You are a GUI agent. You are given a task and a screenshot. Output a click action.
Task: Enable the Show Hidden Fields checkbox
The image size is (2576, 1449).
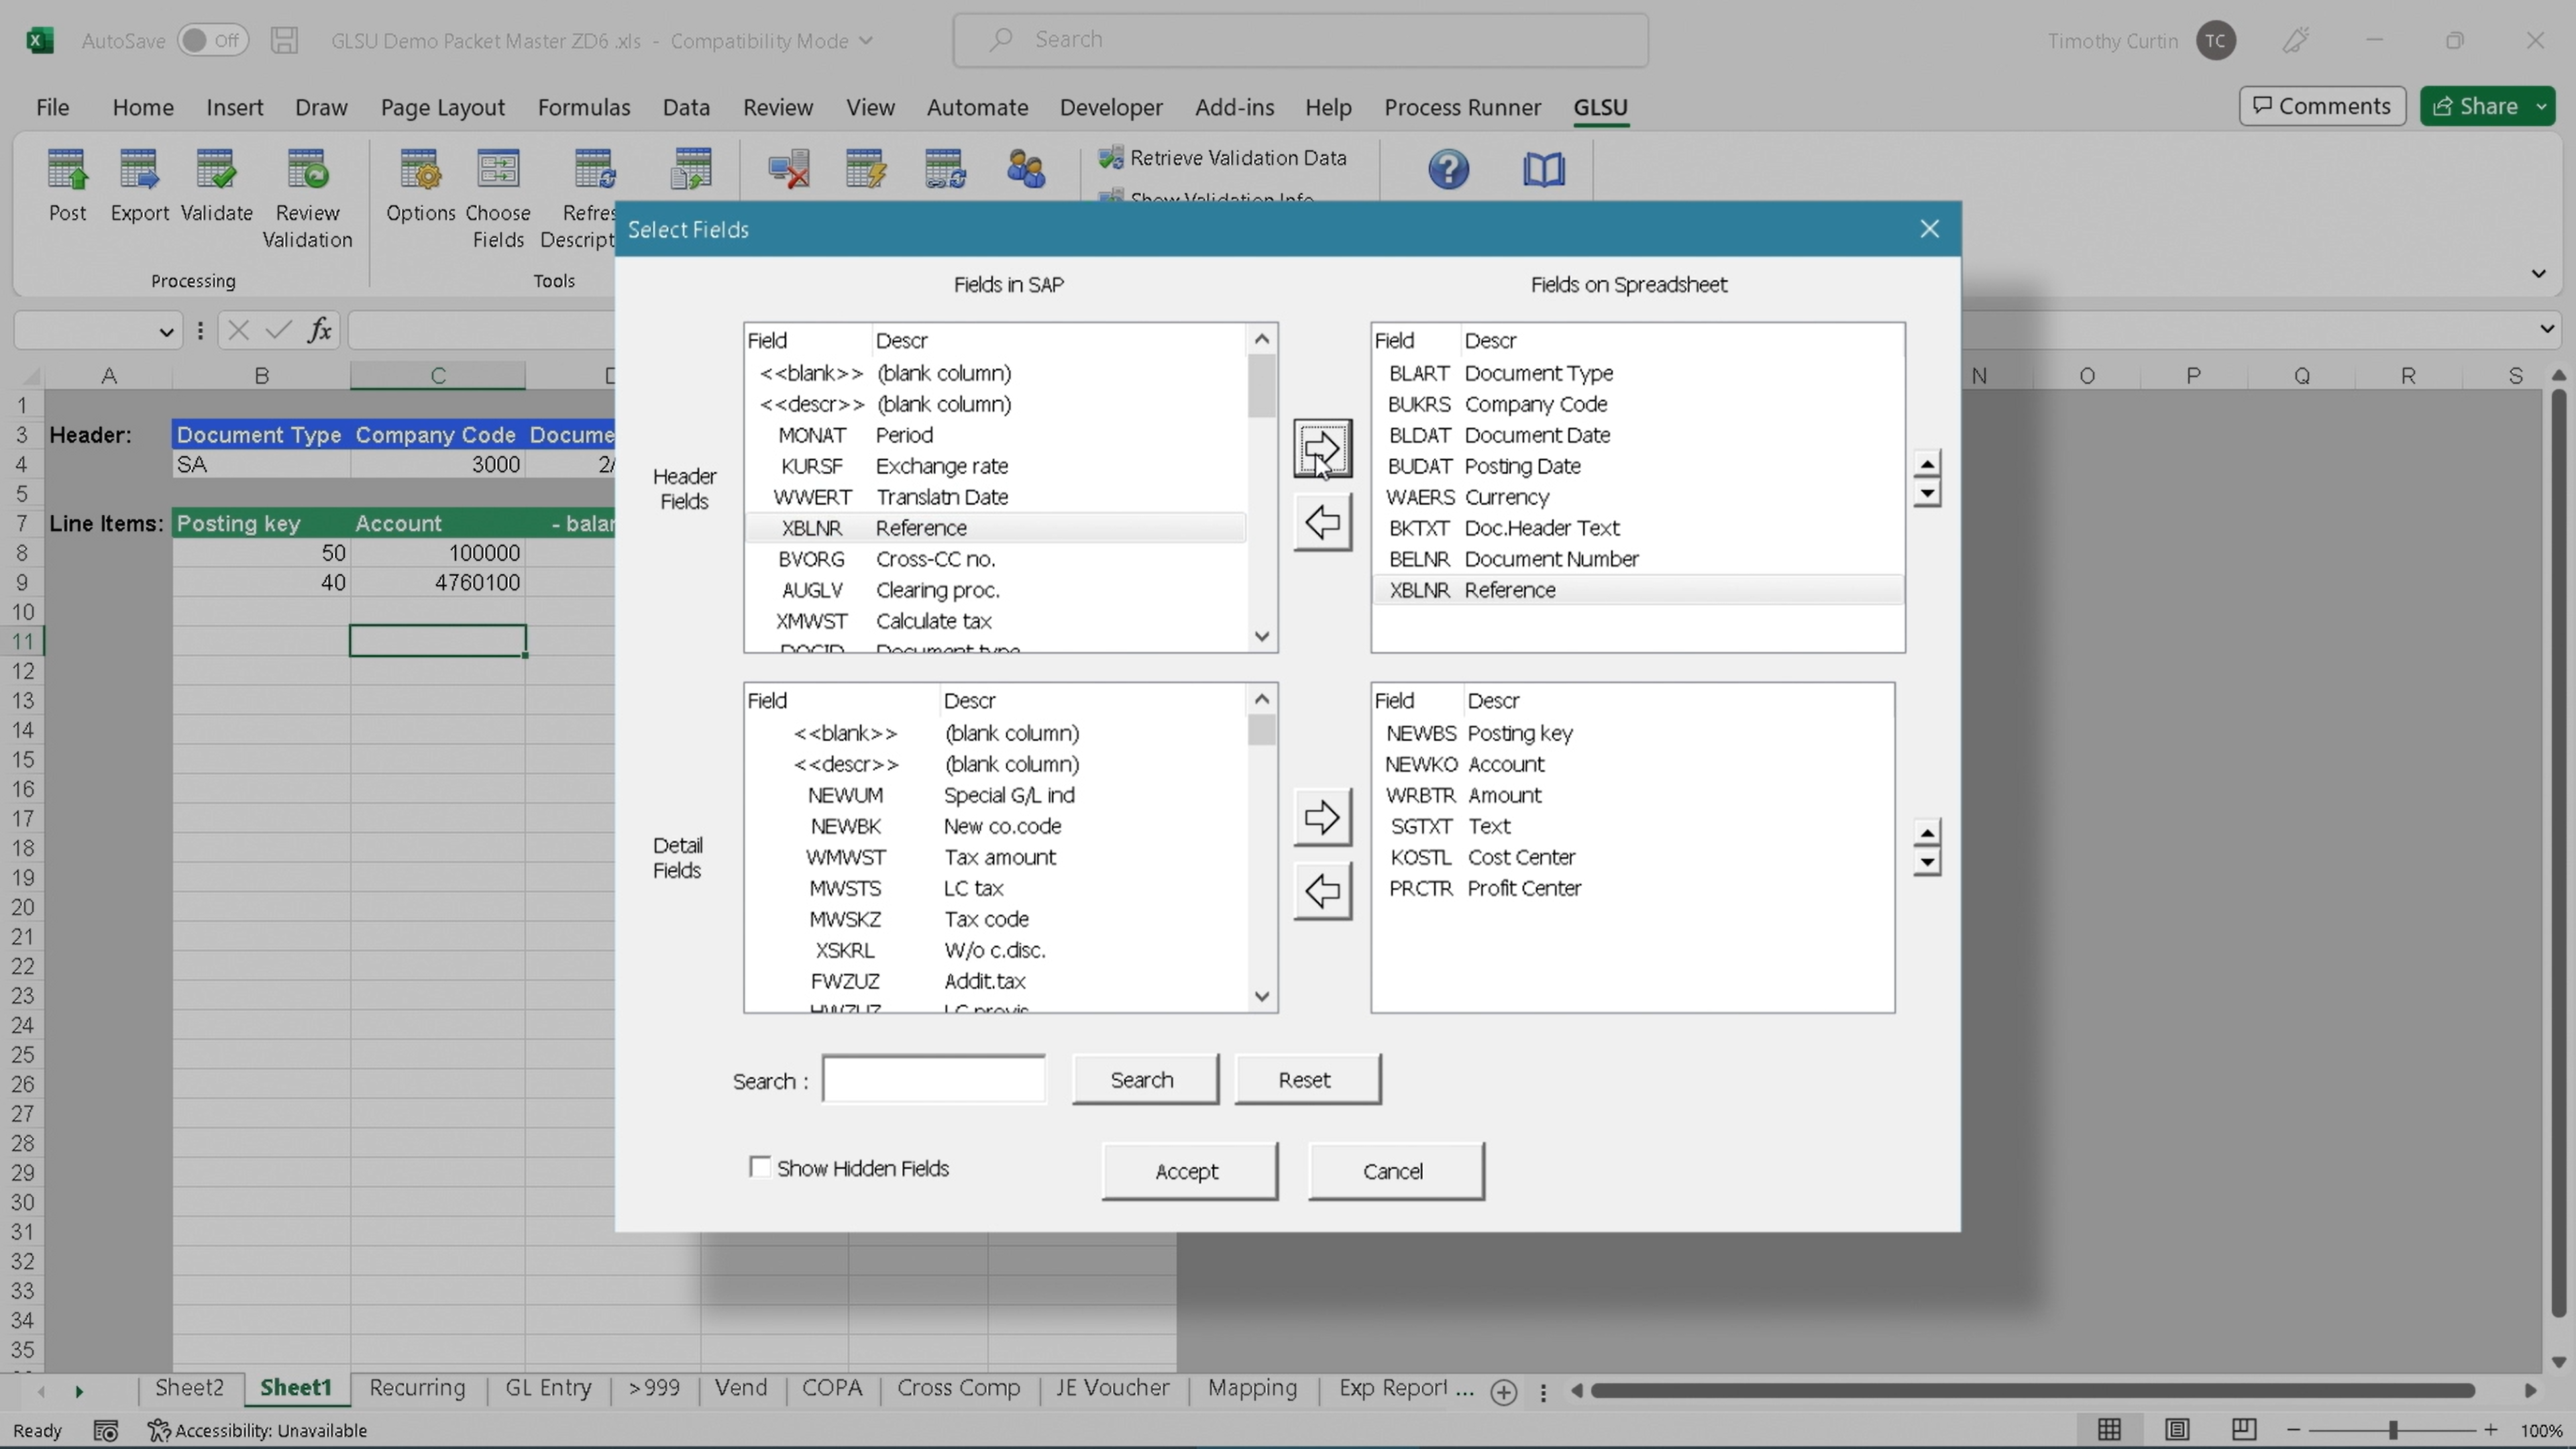(x=760, y=1167)
